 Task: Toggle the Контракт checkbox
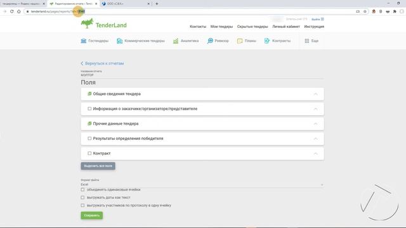pyautogui.click(x=89, y=153)
